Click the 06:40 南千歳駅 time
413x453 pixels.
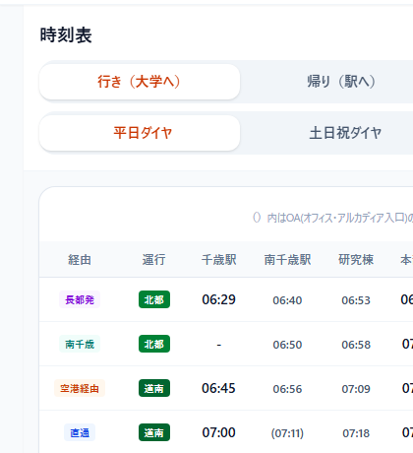[x=287, y=300]
